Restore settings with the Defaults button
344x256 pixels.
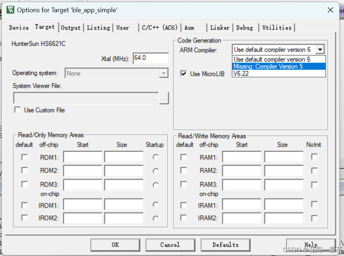coord(225,245)
